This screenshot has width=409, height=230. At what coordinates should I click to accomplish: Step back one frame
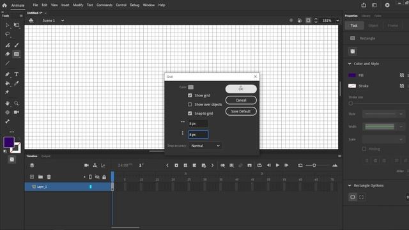[x=268, y=165]
